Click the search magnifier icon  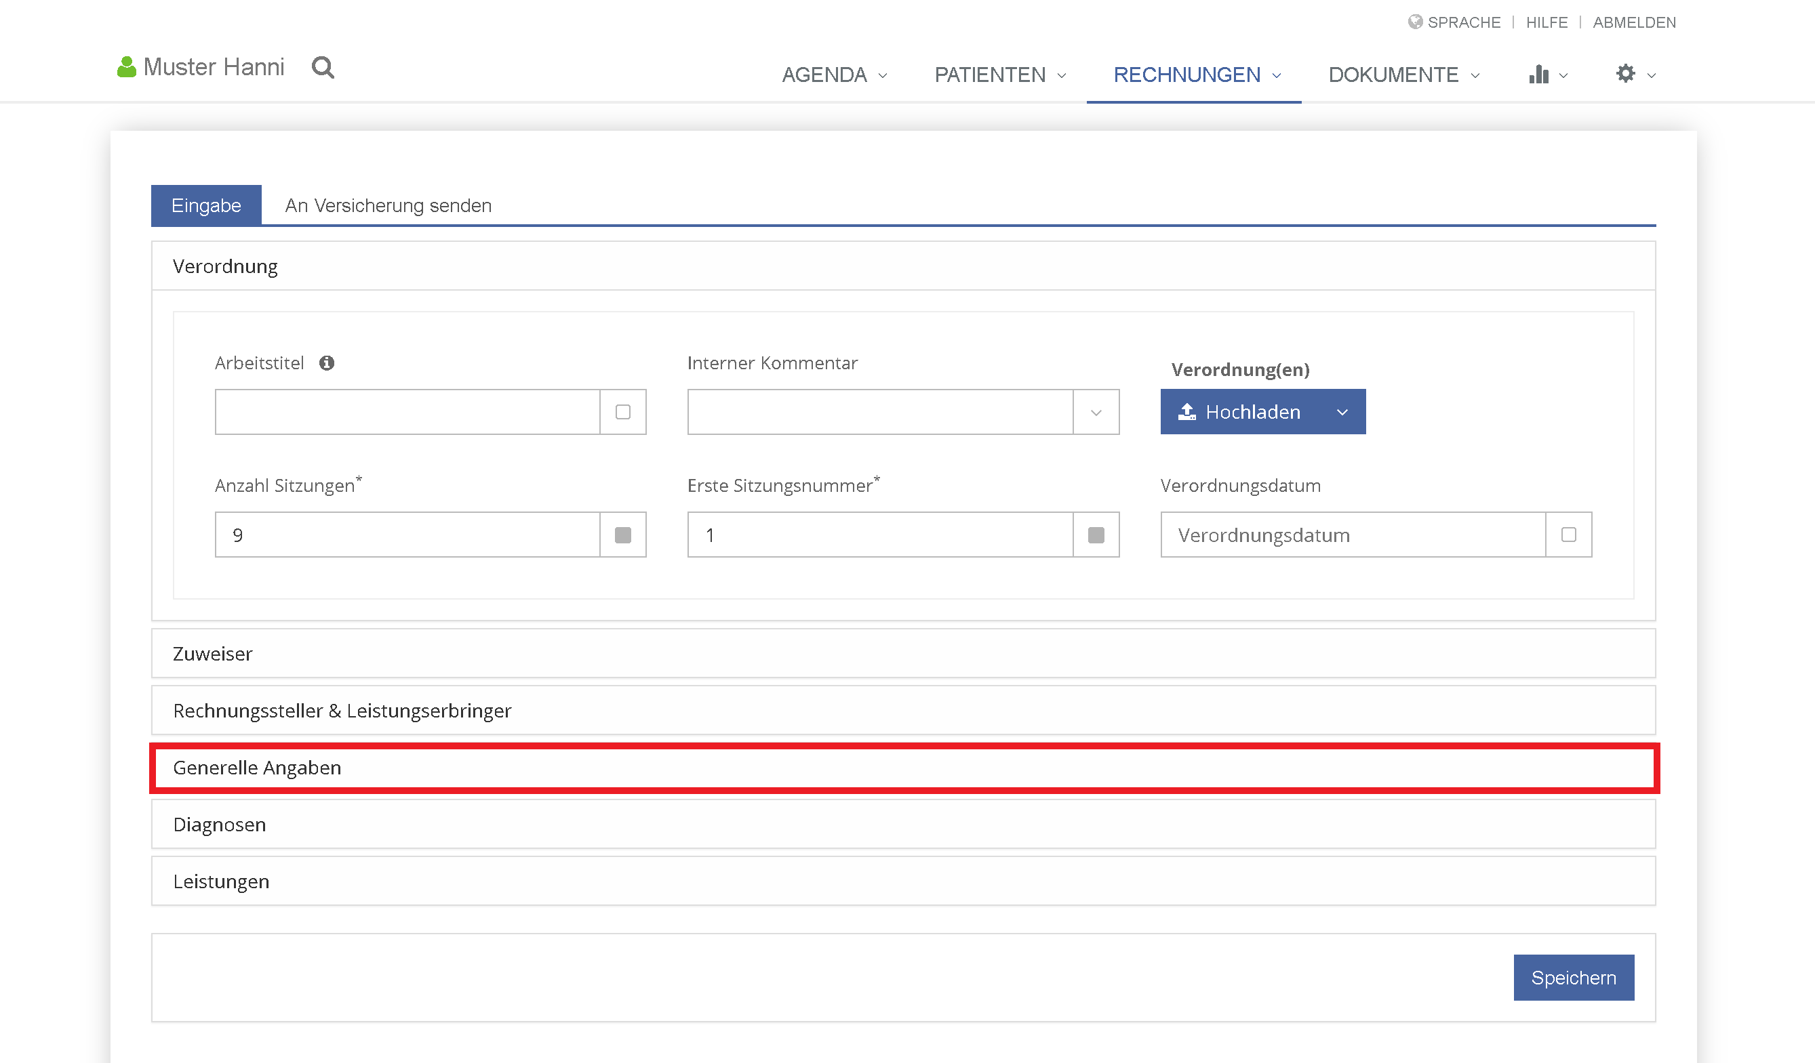pos(323,68)
